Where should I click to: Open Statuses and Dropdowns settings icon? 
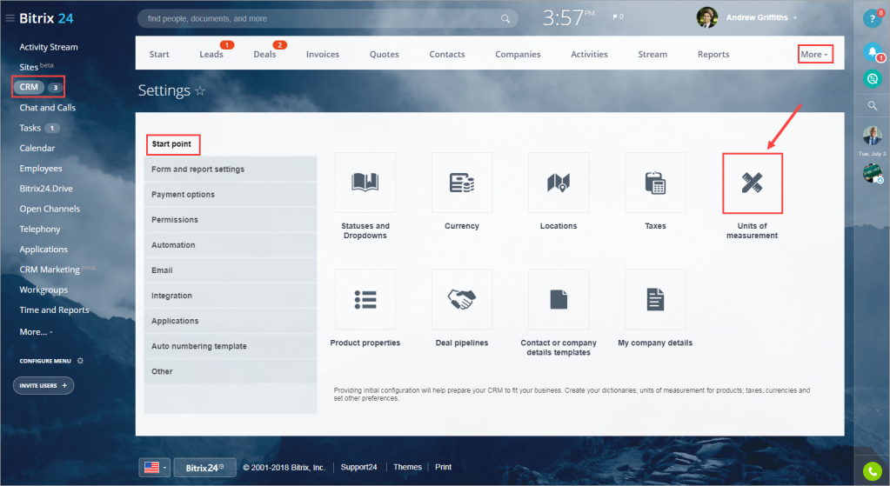[x=365, y=183]
